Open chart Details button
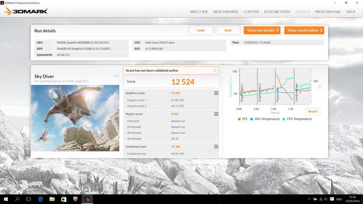The image size is (363, 204). pos(313,111)
